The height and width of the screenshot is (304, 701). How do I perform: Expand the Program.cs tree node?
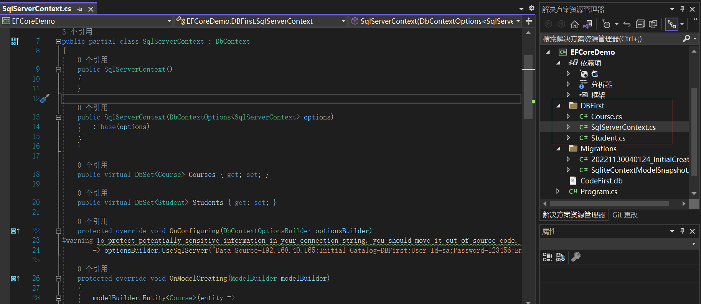tap(558, 191)
